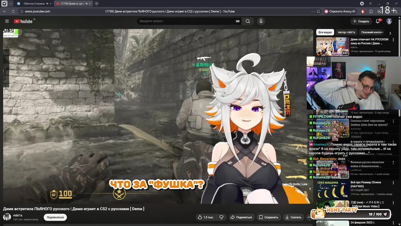Open the on-screen keyboard in search box
Screen dimensions: 401x226
click(x=237, y=21)
